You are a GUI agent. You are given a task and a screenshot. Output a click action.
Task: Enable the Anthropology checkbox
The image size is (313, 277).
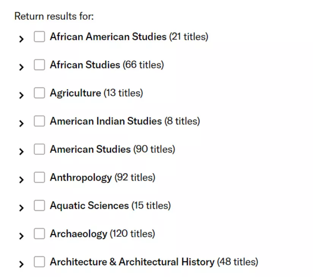(40, 177)
